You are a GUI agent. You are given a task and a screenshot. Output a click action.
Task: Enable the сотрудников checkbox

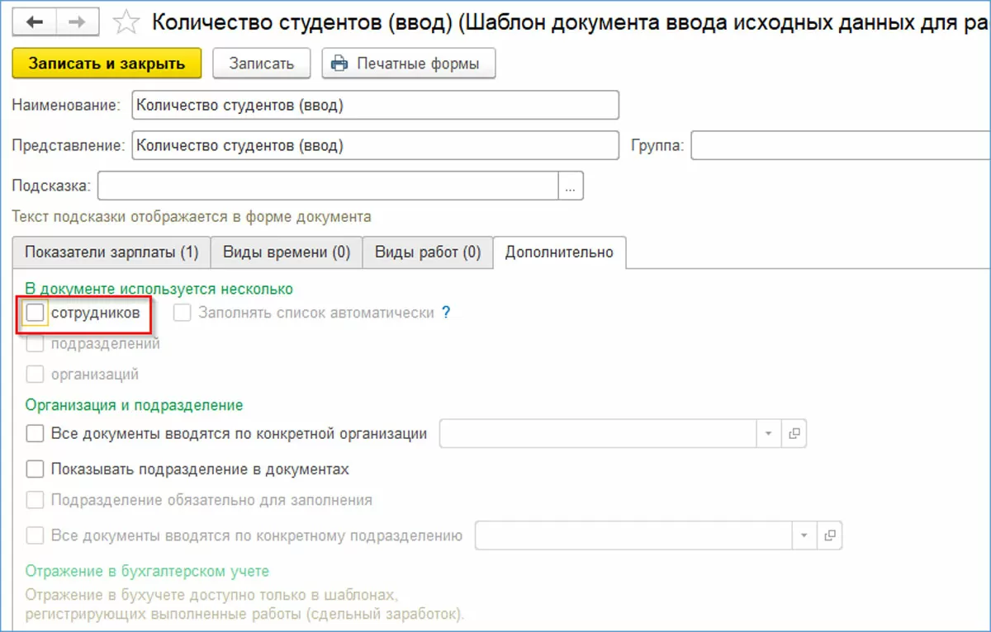point(36,313)
